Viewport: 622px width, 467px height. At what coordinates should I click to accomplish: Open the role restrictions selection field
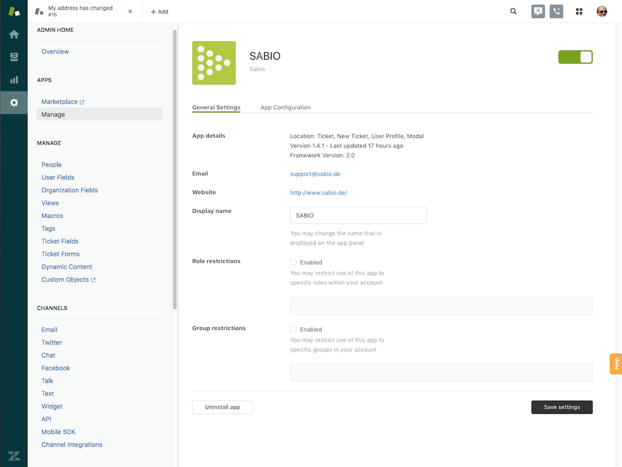[x=441, y=305]
